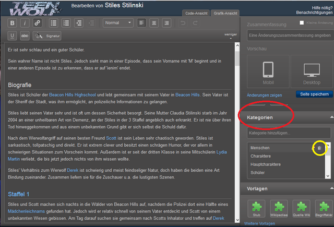Click the Biografie heading

tap(20, 85)
